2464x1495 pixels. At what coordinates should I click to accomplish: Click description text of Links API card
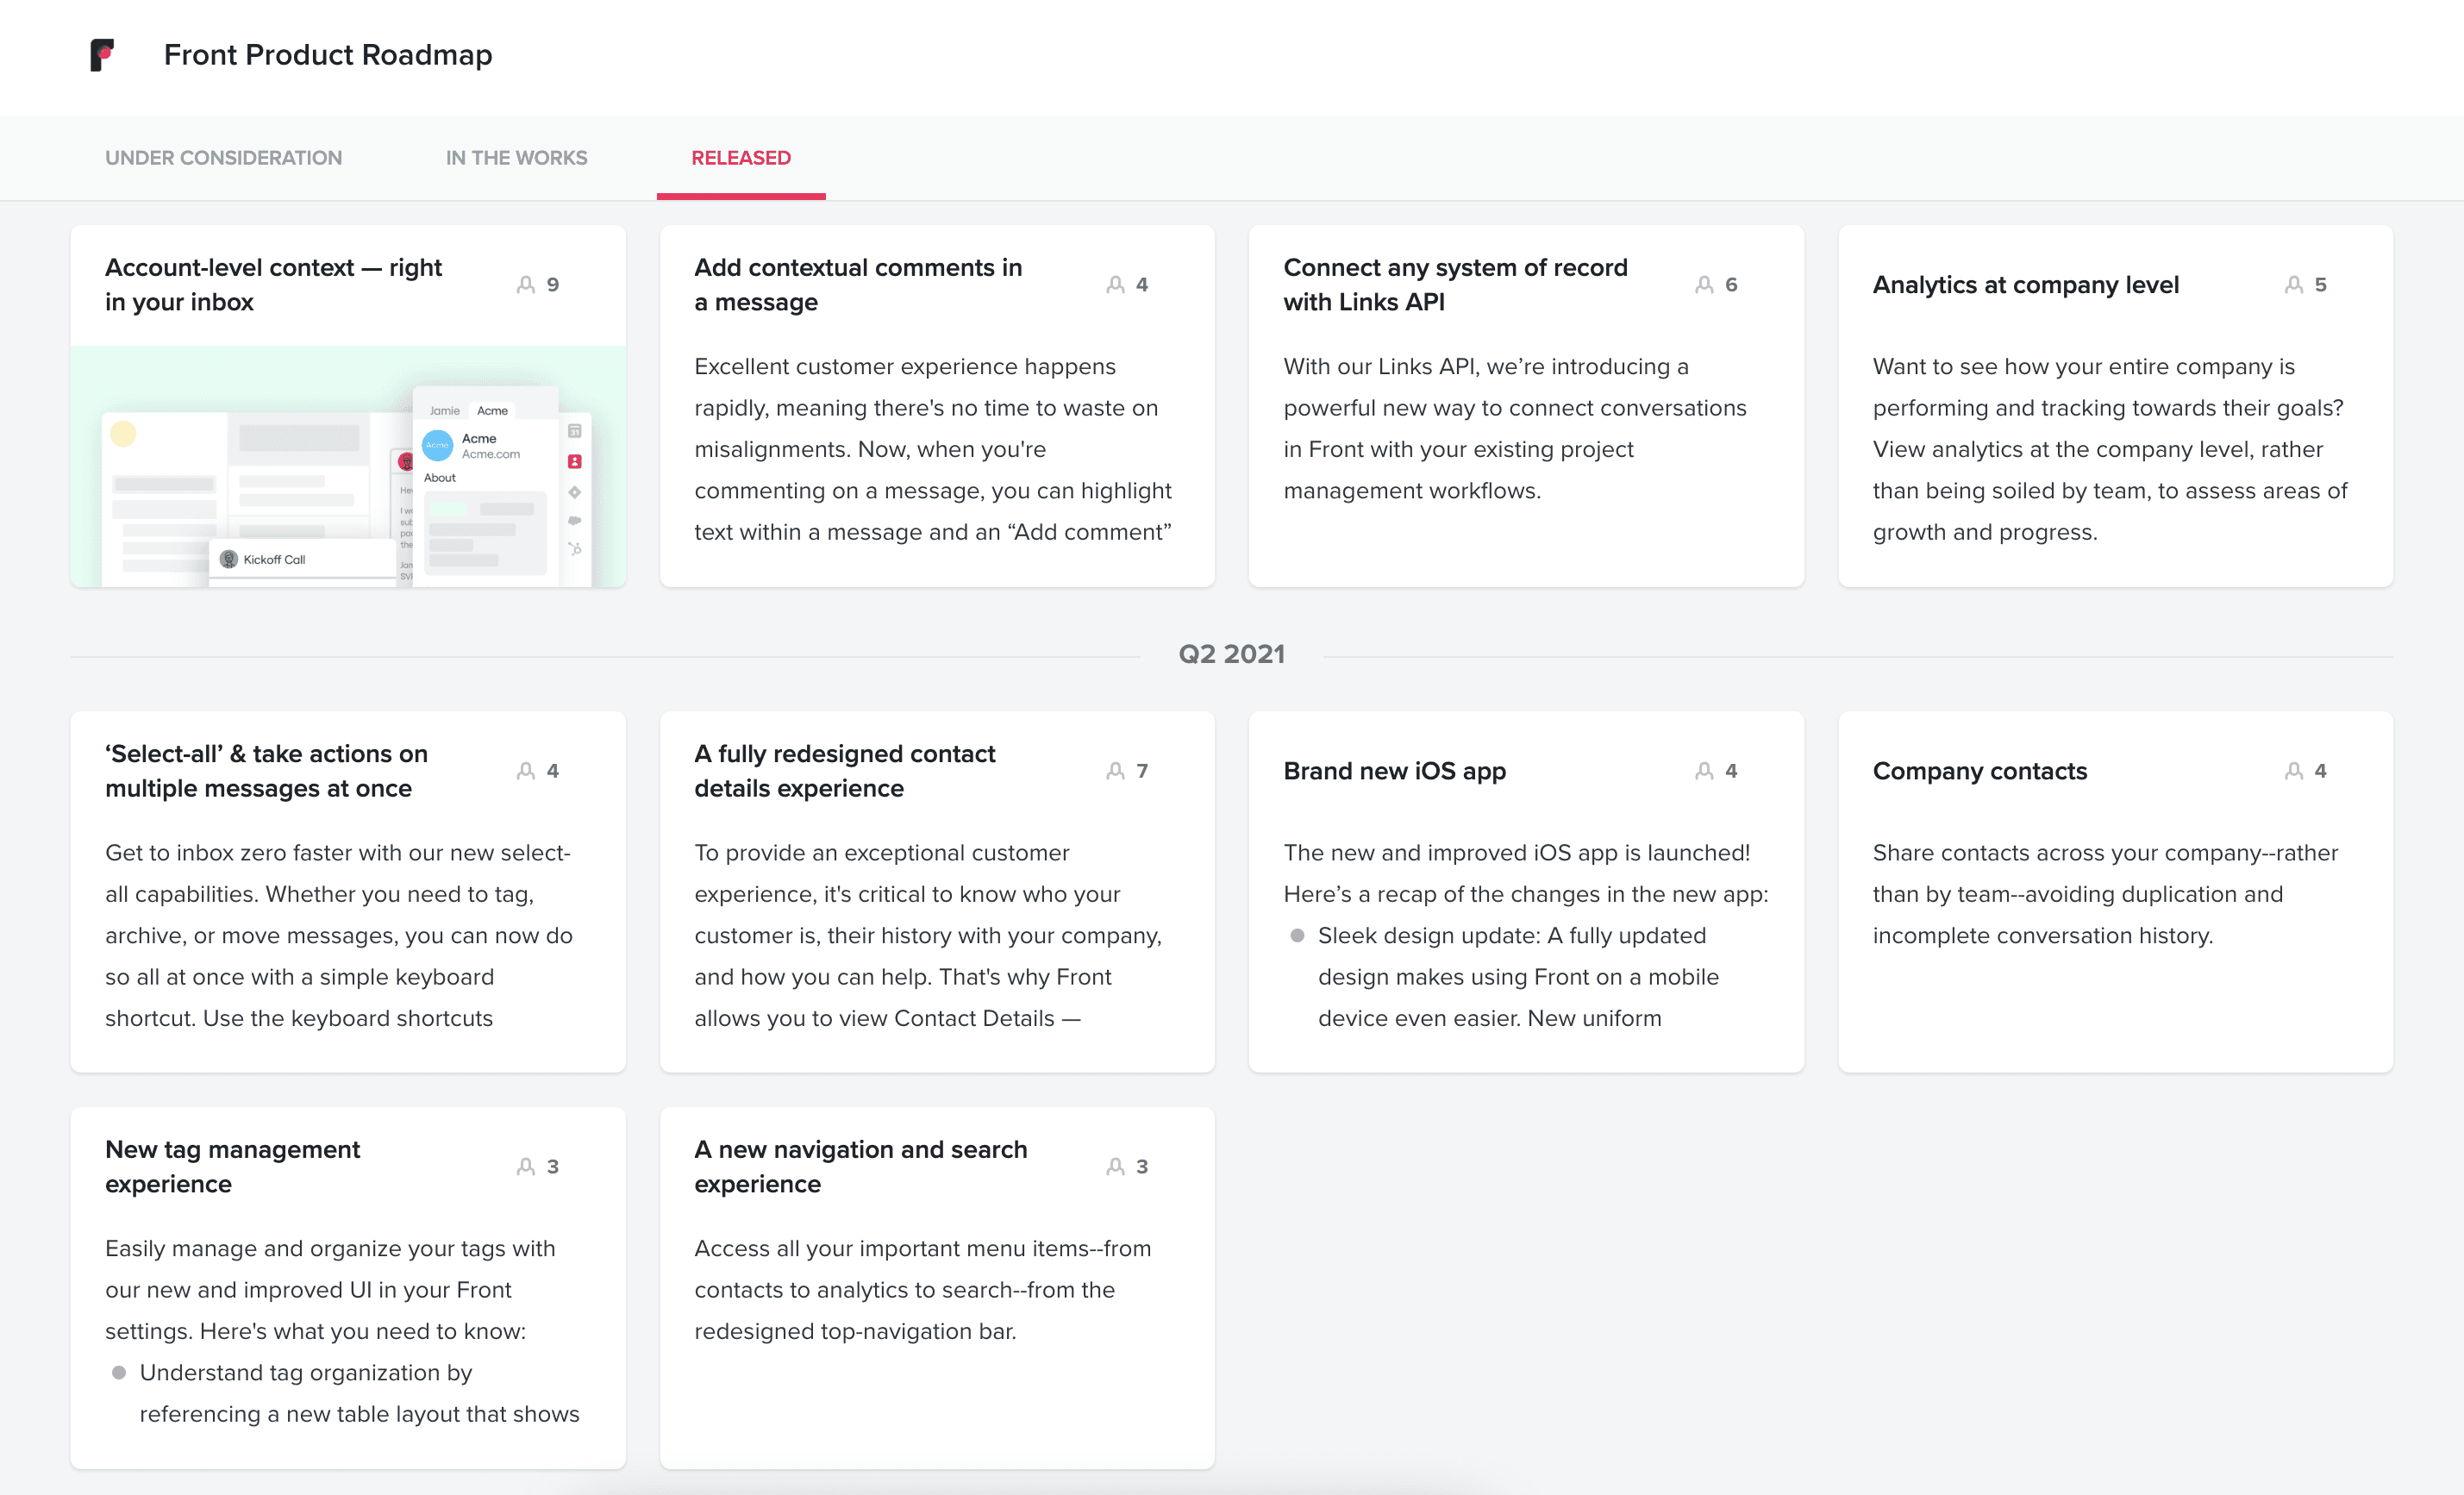tap(1515, 429)
